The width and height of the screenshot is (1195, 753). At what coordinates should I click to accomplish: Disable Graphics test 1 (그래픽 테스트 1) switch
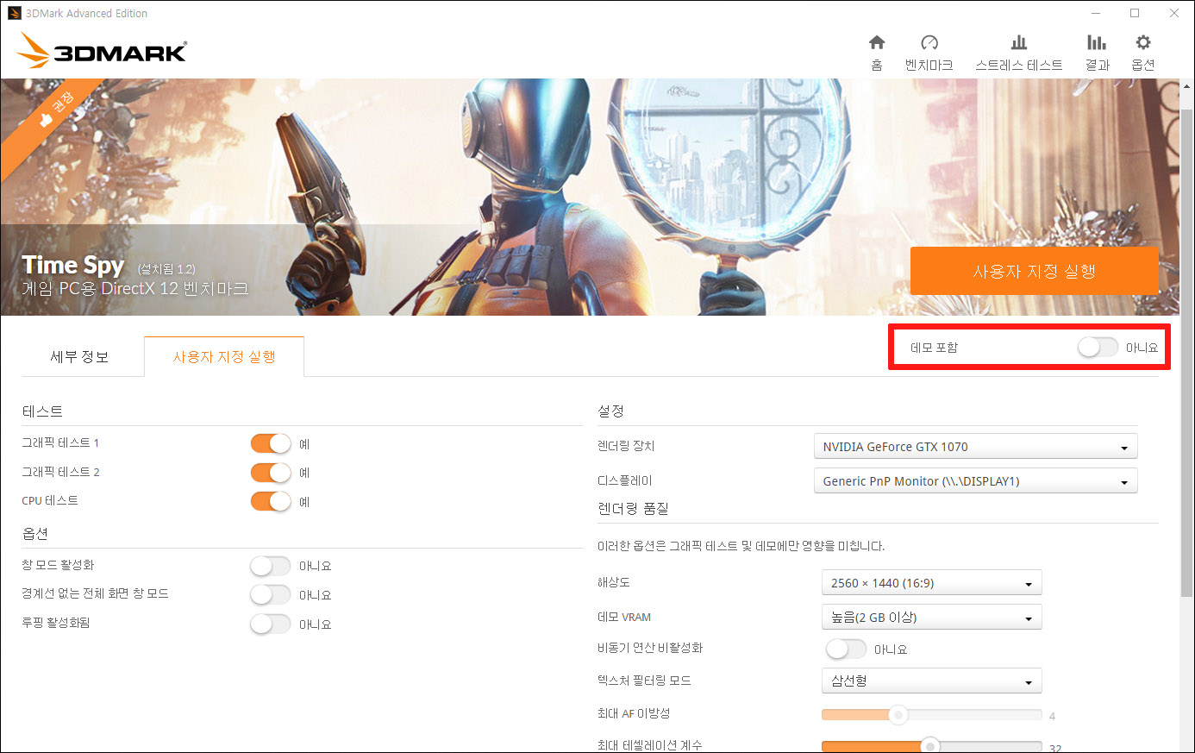pyautogui.click(x=271, y=443)
